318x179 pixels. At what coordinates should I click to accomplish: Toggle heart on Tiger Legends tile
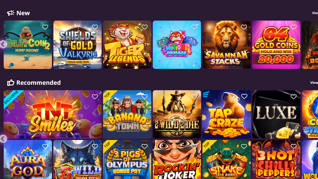click(x=145, y=27)
